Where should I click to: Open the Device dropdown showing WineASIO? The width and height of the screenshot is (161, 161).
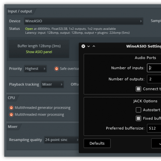83,21
